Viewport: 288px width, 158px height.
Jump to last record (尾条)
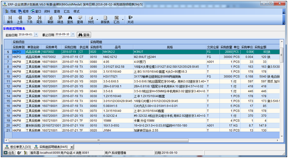click(39, 19)
